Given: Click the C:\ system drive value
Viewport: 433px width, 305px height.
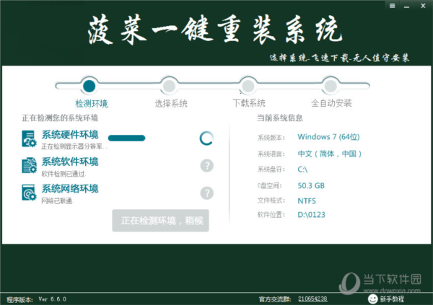Looking at the screenshot, I should coord(302,169).
